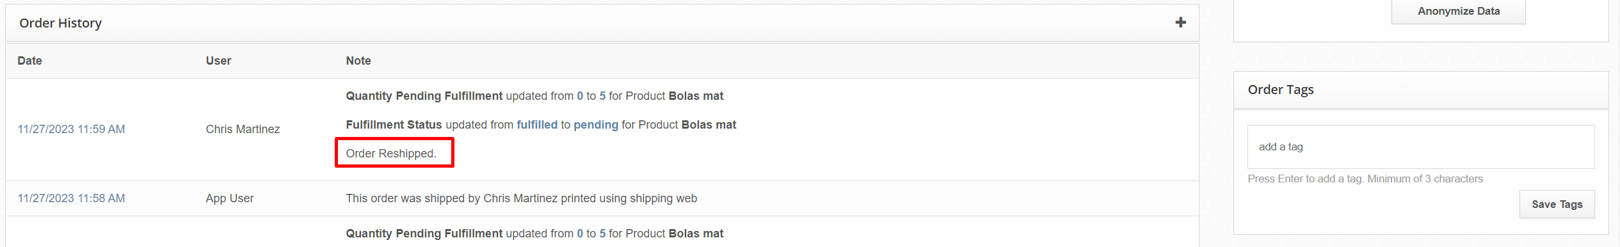This screenshot has width=1620, height=247.
Task: Click the Order History panel title
Action: point(60,23)
